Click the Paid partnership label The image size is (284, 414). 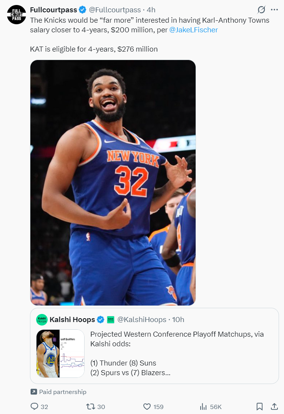pos(58,392)
